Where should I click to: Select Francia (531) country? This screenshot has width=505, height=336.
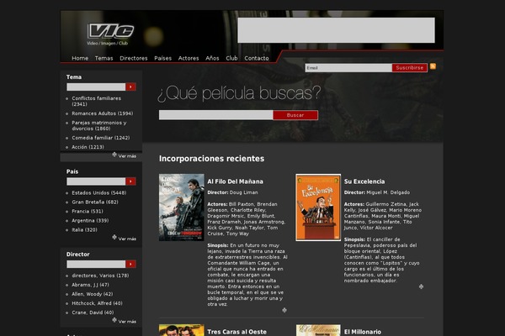tap(88, 211)
